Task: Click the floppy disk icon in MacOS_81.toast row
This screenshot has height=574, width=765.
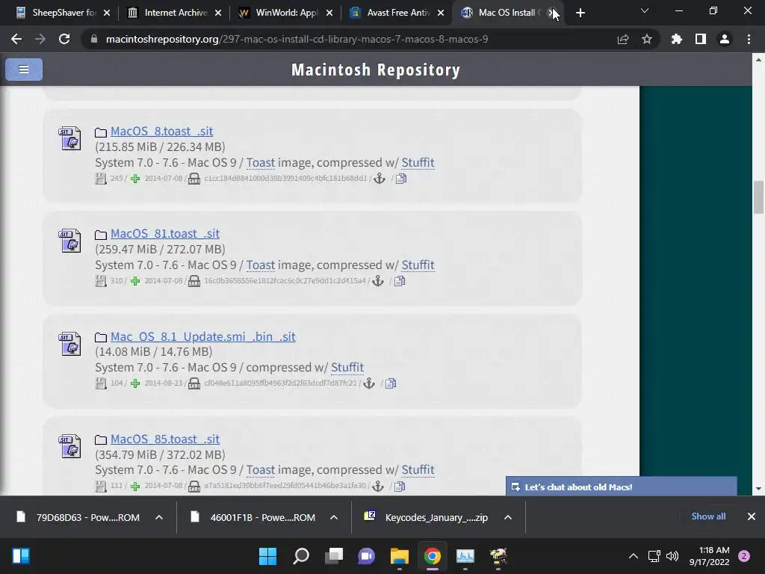Action: click(x=101, y=281)
